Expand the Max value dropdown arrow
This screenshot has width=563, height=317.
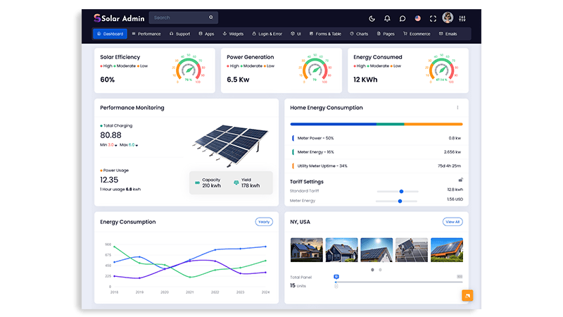point(137,145)
